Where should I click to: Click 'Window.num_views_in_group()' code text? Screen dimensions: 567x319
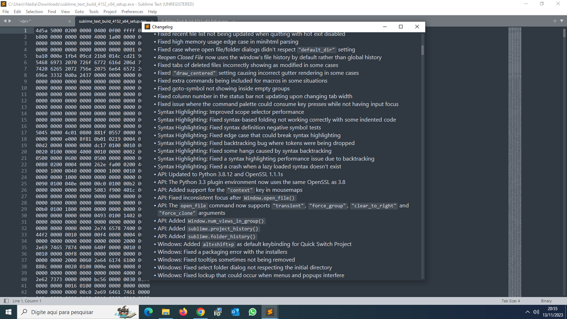coord(226,221)
